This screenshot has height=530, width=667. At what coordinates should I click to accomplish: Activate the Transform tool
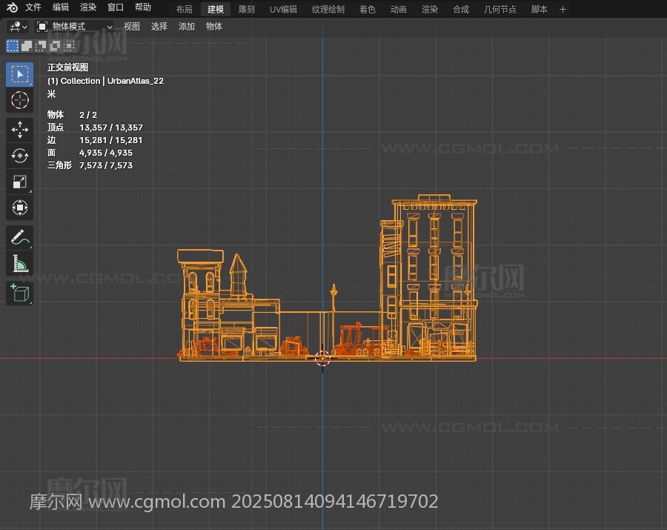20,208
